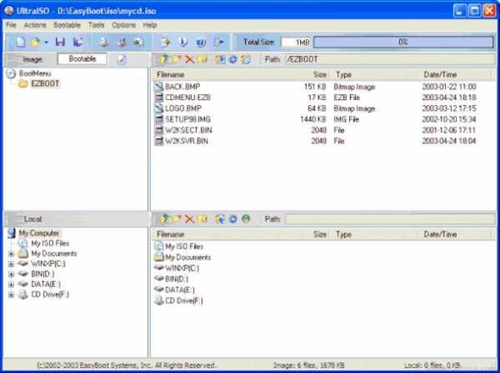The image size is (500, 373).
Task: Click the New image icon in main toolbar
Action: (x=21, y=42)
